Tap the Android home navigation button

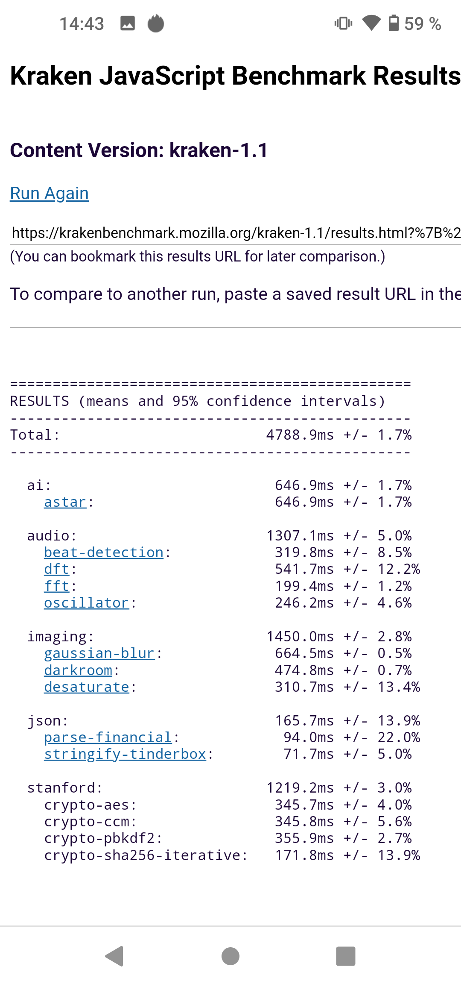tap(230, 956)
